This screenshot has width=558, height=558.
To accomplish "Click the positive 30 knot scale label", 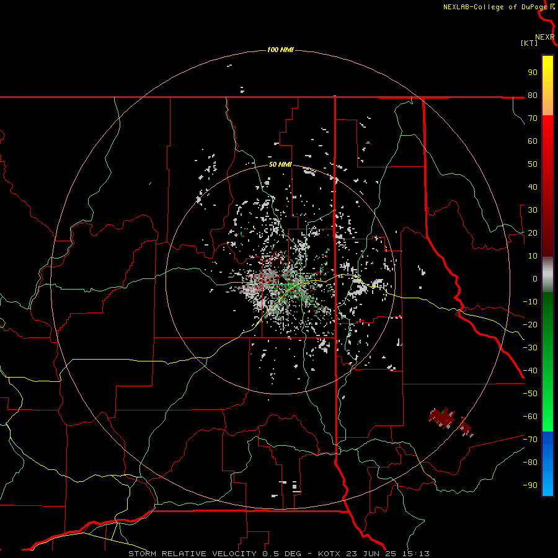I will click(533, 210).
